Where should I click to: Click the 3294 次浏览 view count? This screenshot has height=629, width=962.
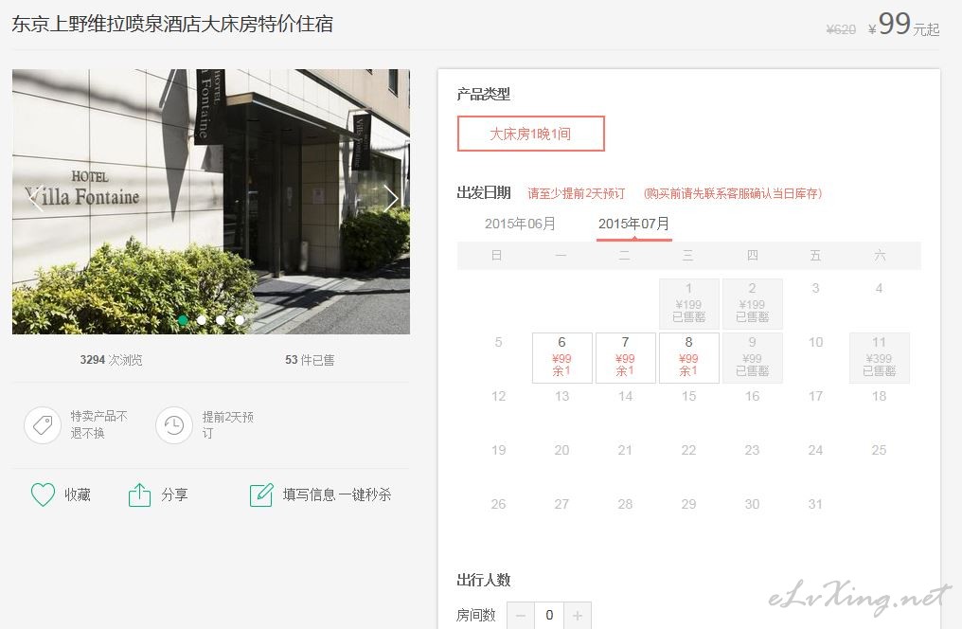(x=111, y=360)
